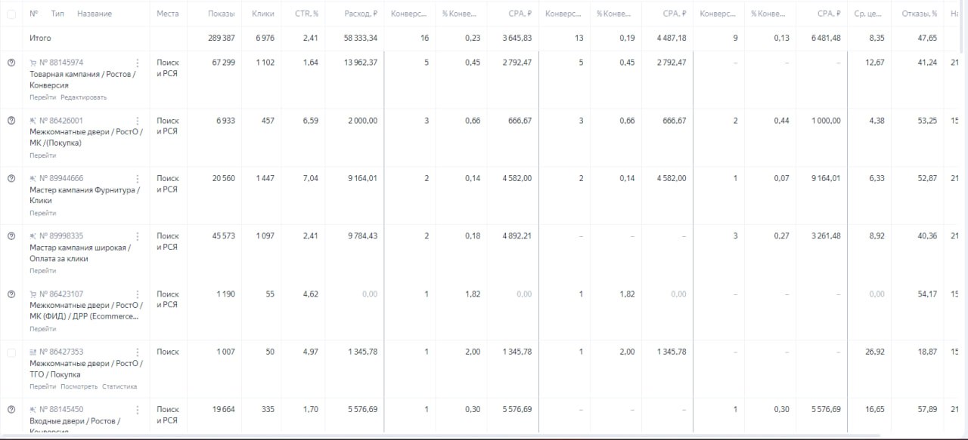
Task: Click Редактировать under Товарная кампания / Ростов
Action: point(84,97)
